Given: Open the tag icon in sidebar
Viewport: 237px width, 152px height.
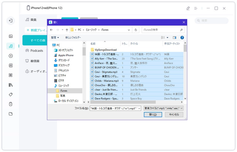Looking at the screenshot, I should (x=11, y=95).
